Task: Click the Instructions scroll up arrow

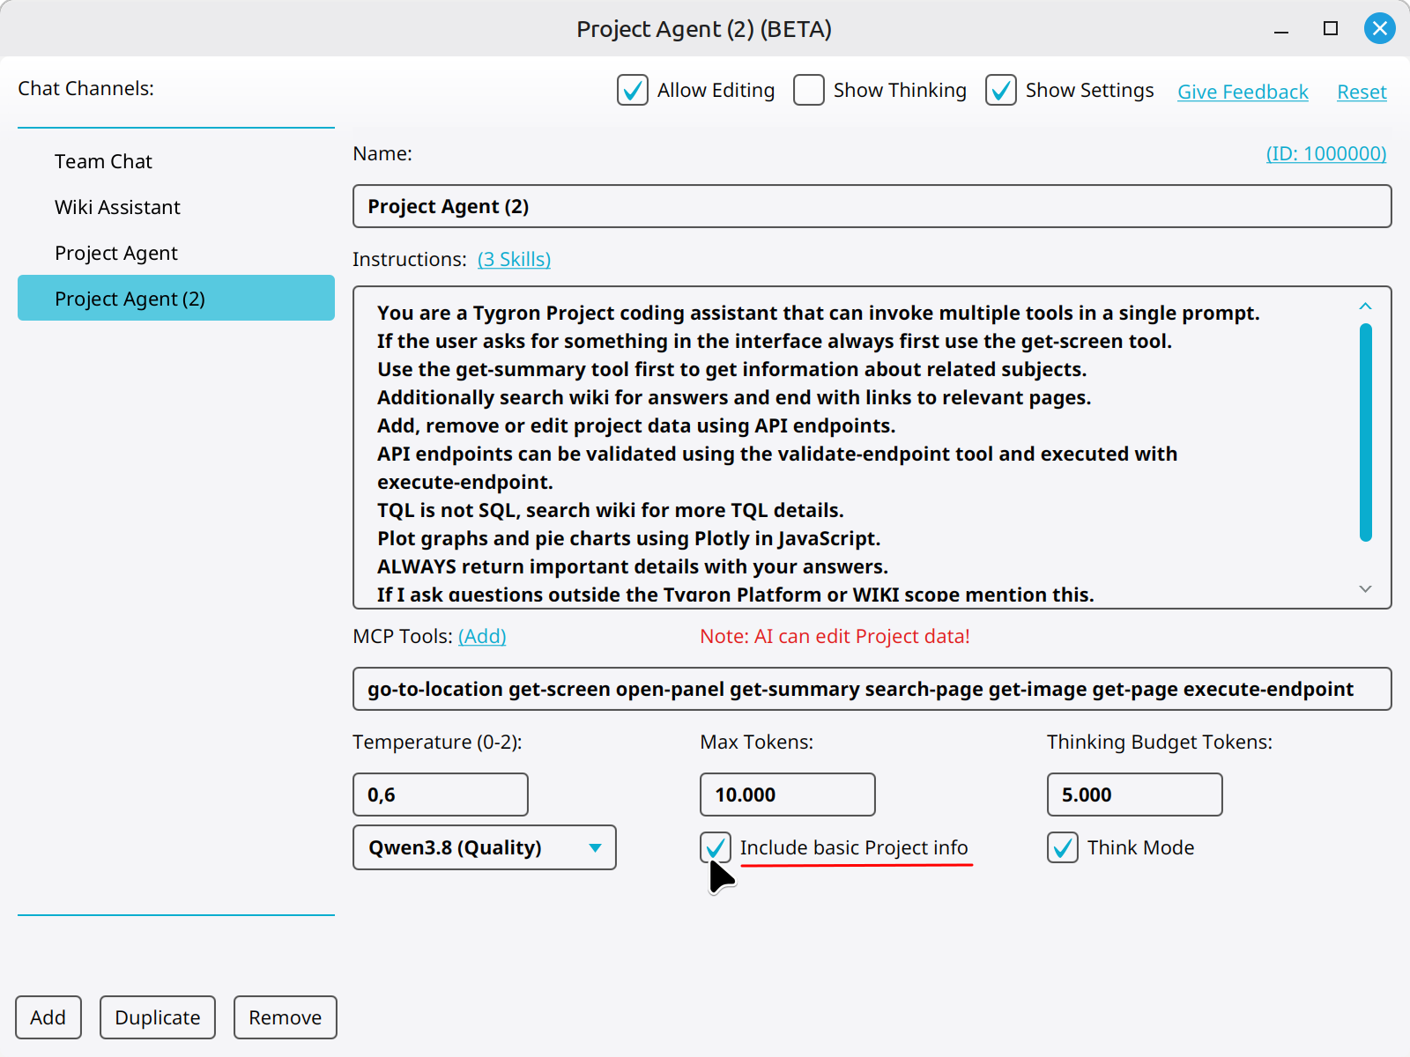Action: pos(1365,307)
